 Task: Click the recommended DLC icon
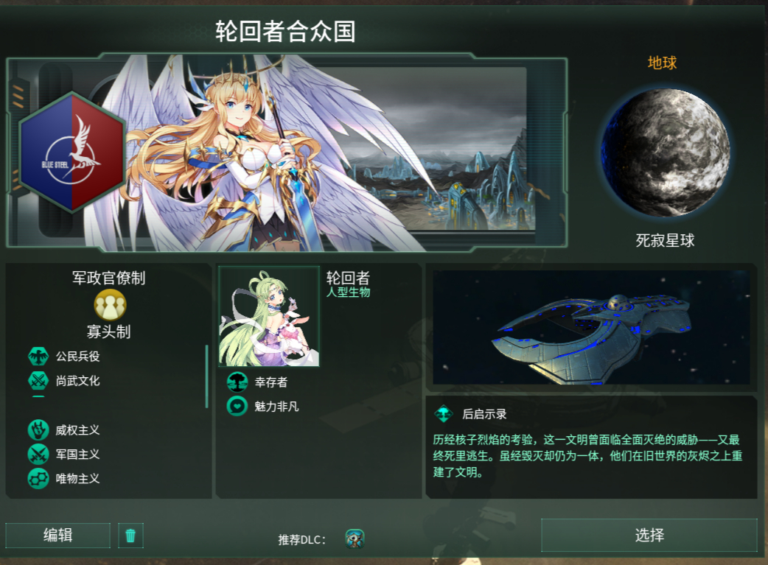point(355,539)
